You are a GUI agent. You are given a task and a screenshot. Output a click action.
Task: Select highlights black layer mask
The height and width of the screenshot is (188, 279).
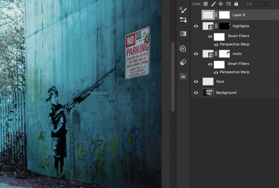tap(224, 26)
